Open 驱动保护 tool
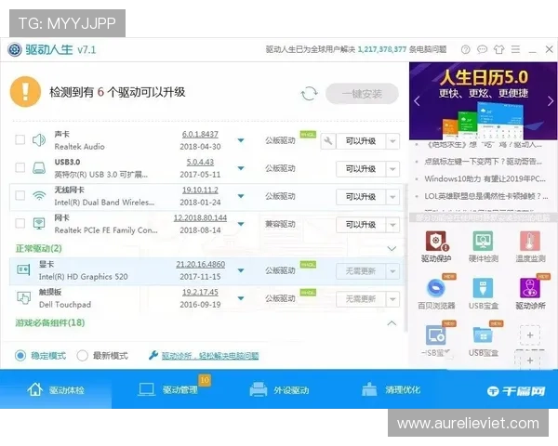Screen dimensions: 558x446 (436, 246)
